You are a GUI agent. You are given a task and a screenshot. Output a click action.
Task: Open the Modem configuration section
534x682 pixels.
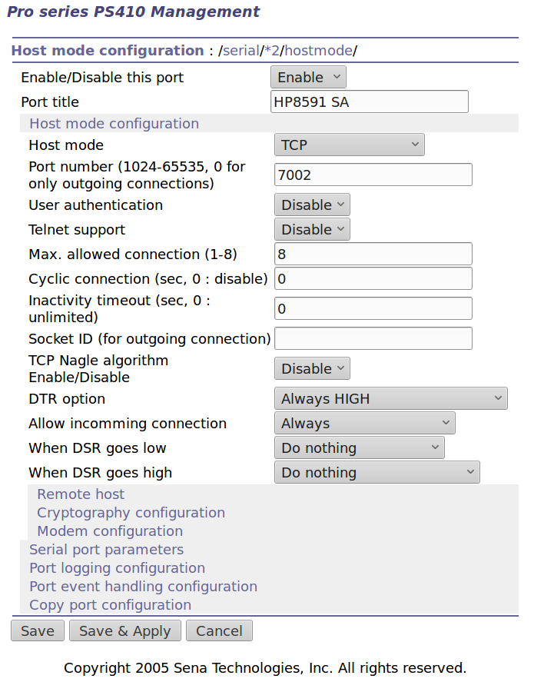[x=109, y=531]
